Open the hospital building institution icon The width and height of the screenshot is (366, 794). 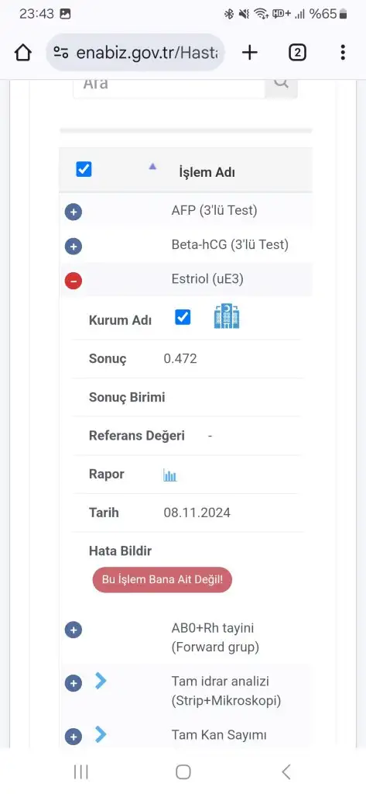[227, 317]
